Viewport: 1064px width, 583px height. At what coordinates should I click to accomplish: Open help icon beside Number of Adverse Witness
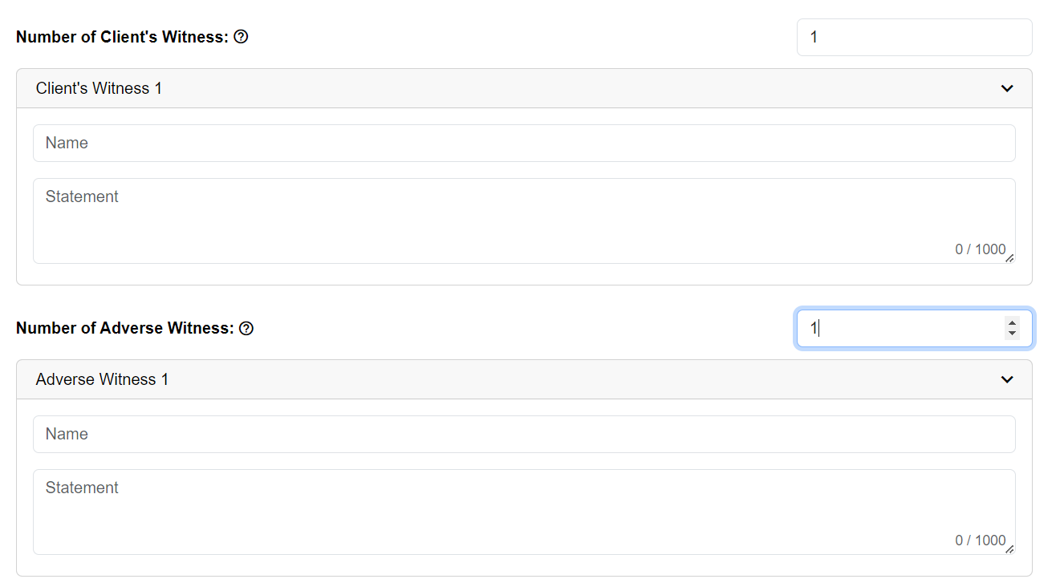[246, 328]
